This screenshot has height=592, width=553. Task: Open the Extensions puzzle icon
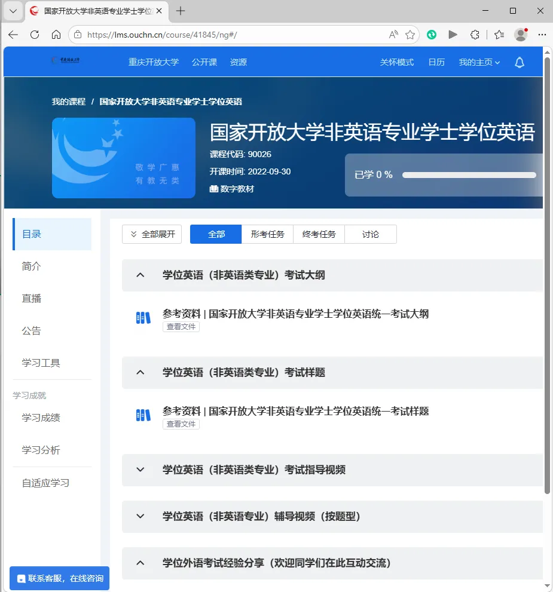point(475,35)
